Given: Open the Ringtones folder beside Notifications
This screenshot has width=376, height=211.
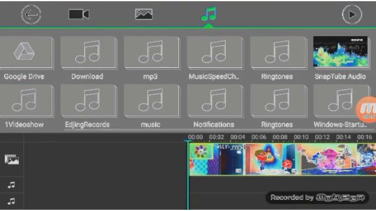Looking at the screenshot, I should coord(278,101).
